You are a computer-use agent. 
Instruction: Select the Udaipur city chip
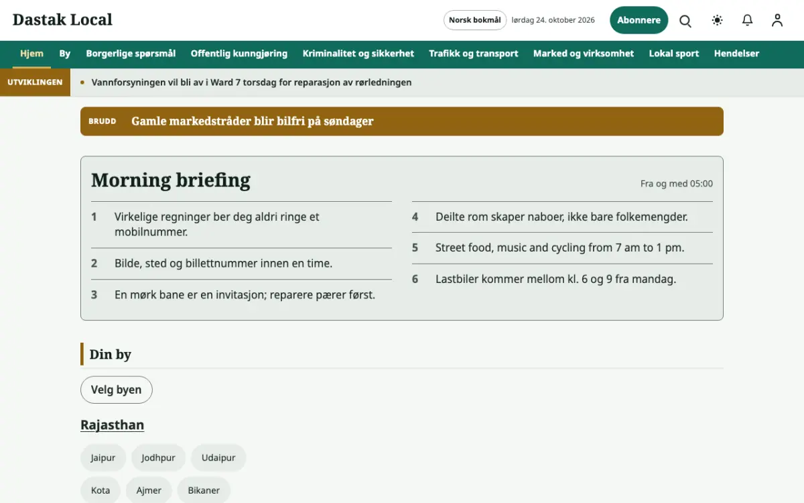click(x=218, y=458)
